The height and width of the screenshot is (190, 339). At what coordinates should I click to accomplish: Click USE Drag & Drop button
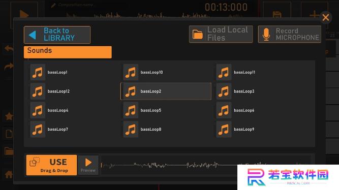click(51, 165)
